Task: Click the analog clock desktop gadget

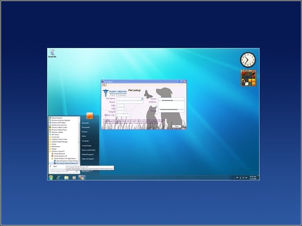Action: (248, 60)
